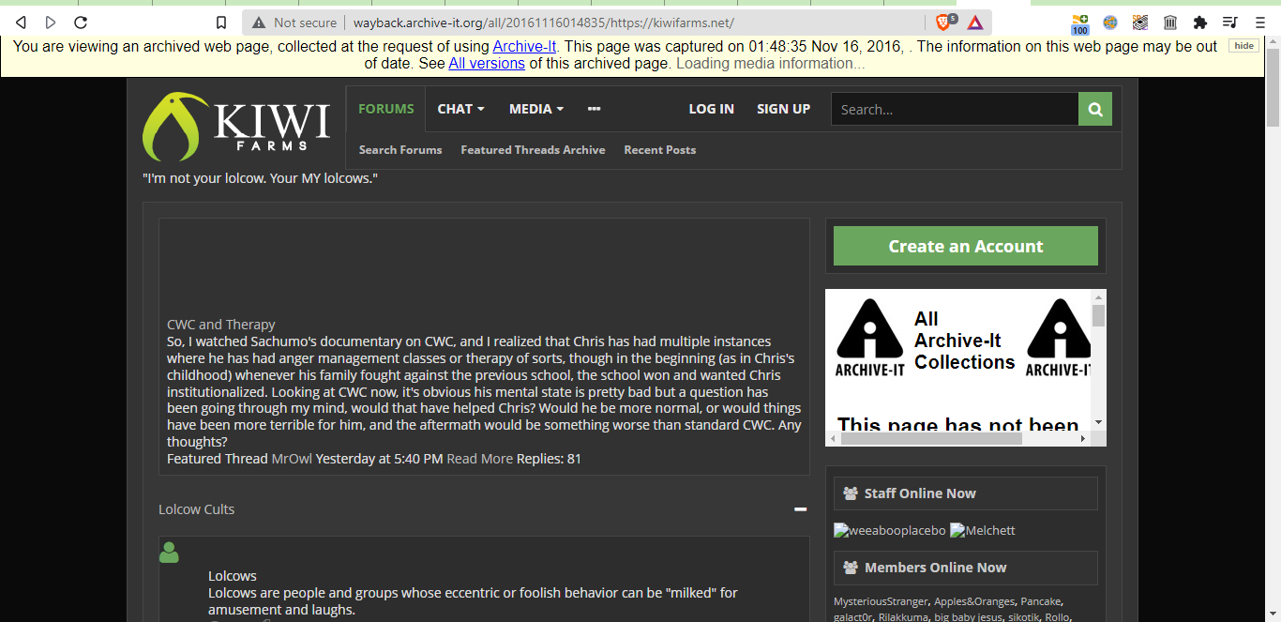Click 'Yesterday at 5:40 PM' timestamp
Screen dimensions: 1281x622
(x=379, y=459)
